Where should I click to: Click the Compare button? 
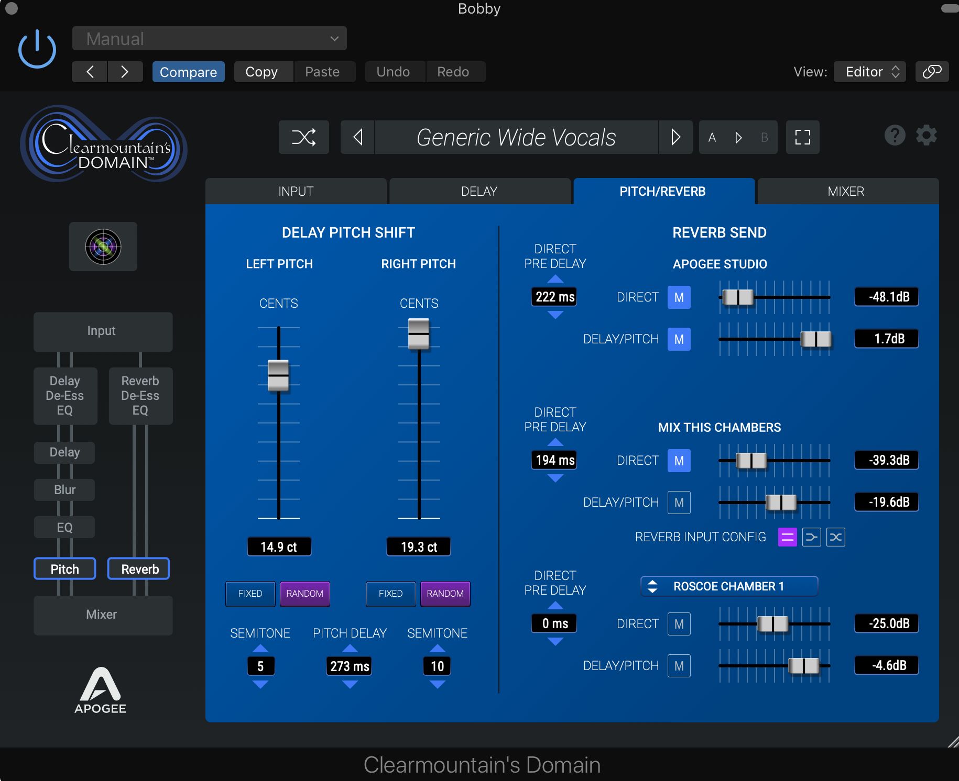[189, 72]
